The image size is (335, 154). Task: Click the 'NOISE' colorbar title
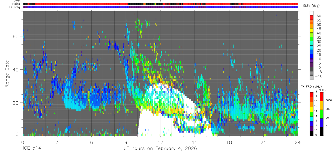(x=323, y=90)
